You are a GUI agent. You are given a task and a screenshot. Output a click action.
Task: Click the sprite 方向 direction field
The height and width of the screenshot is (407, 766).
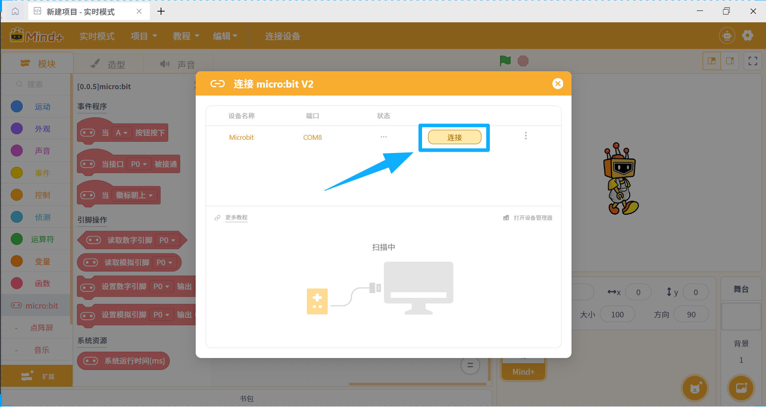pos(691,315)
